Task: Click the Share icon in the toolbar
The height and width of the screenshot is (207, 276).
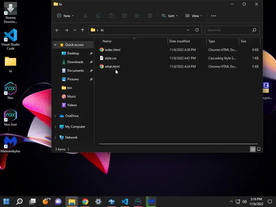Action: (x=137, y=16)
